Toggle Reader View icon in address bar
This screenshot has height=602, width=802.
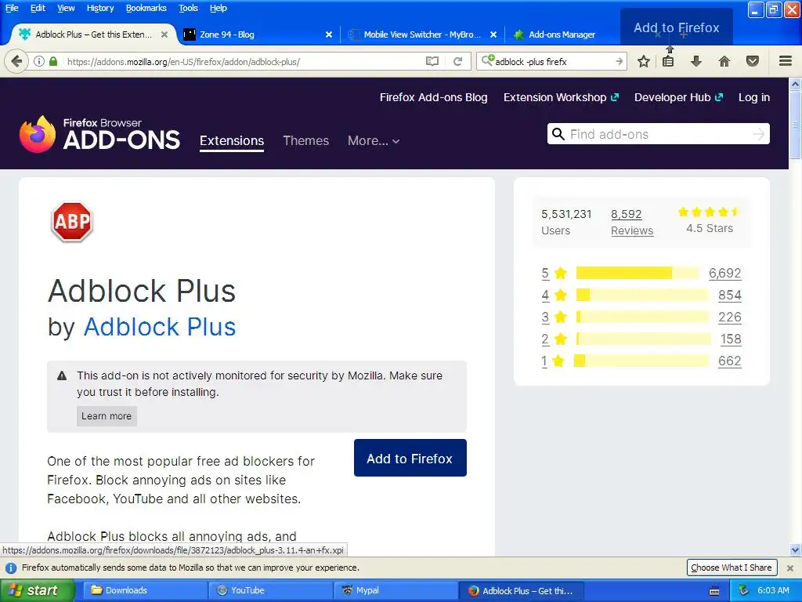(432, 61)
